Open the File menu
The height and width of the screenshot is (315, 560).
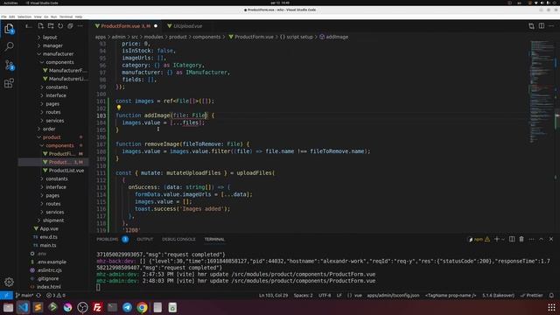click(3, 17)
